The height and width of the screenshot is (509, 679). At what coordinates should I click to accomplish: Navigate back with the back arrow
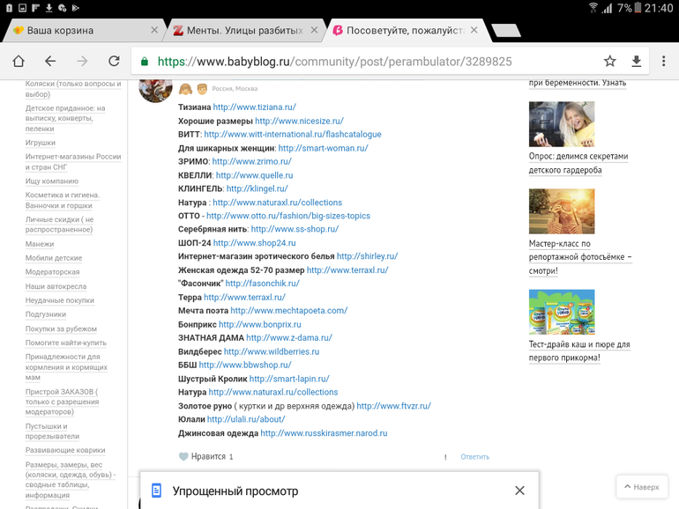(x=50, y=62)
